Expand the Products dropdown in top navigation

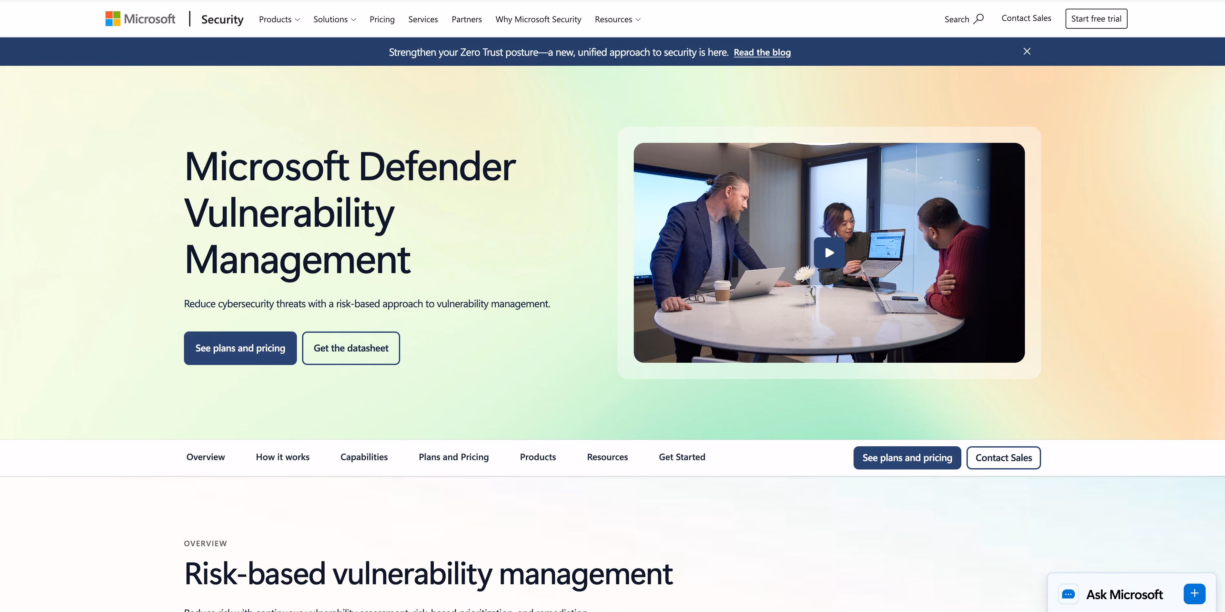pos(279,19)
